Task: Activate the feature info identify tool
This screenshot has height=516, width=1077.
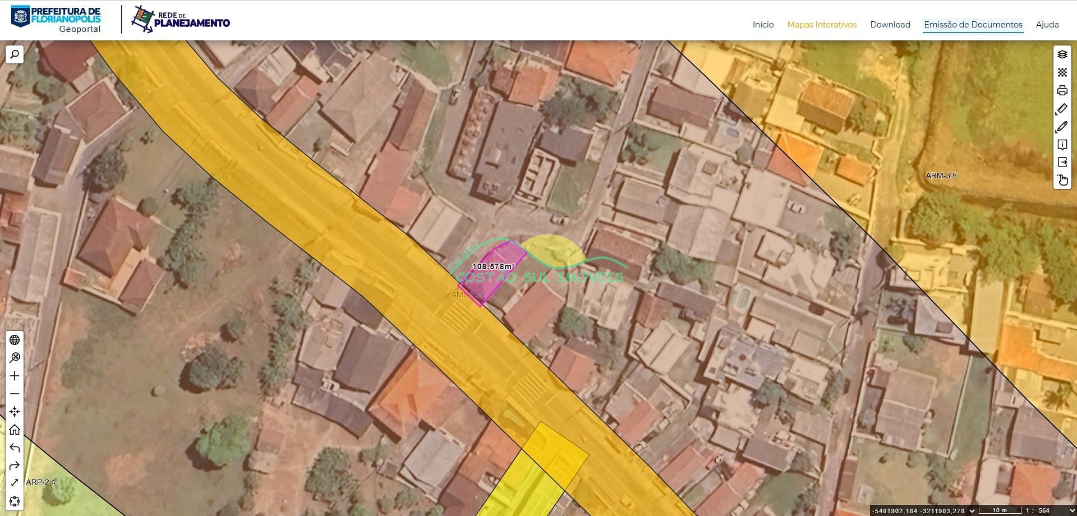Action: [x=1062, y=145]
